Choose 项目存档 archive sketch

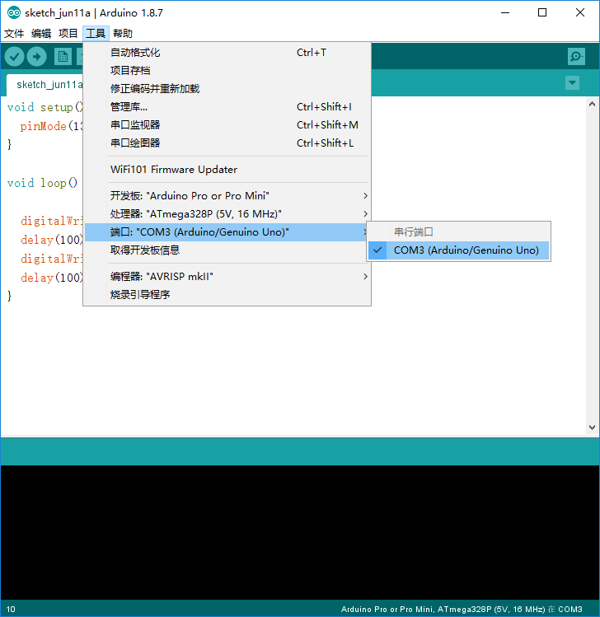228,71
